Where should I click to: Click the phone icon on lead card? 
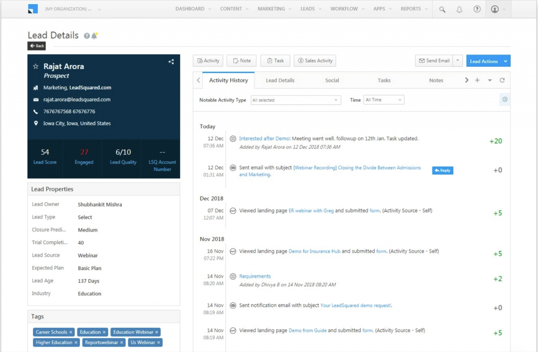point(36,111)
